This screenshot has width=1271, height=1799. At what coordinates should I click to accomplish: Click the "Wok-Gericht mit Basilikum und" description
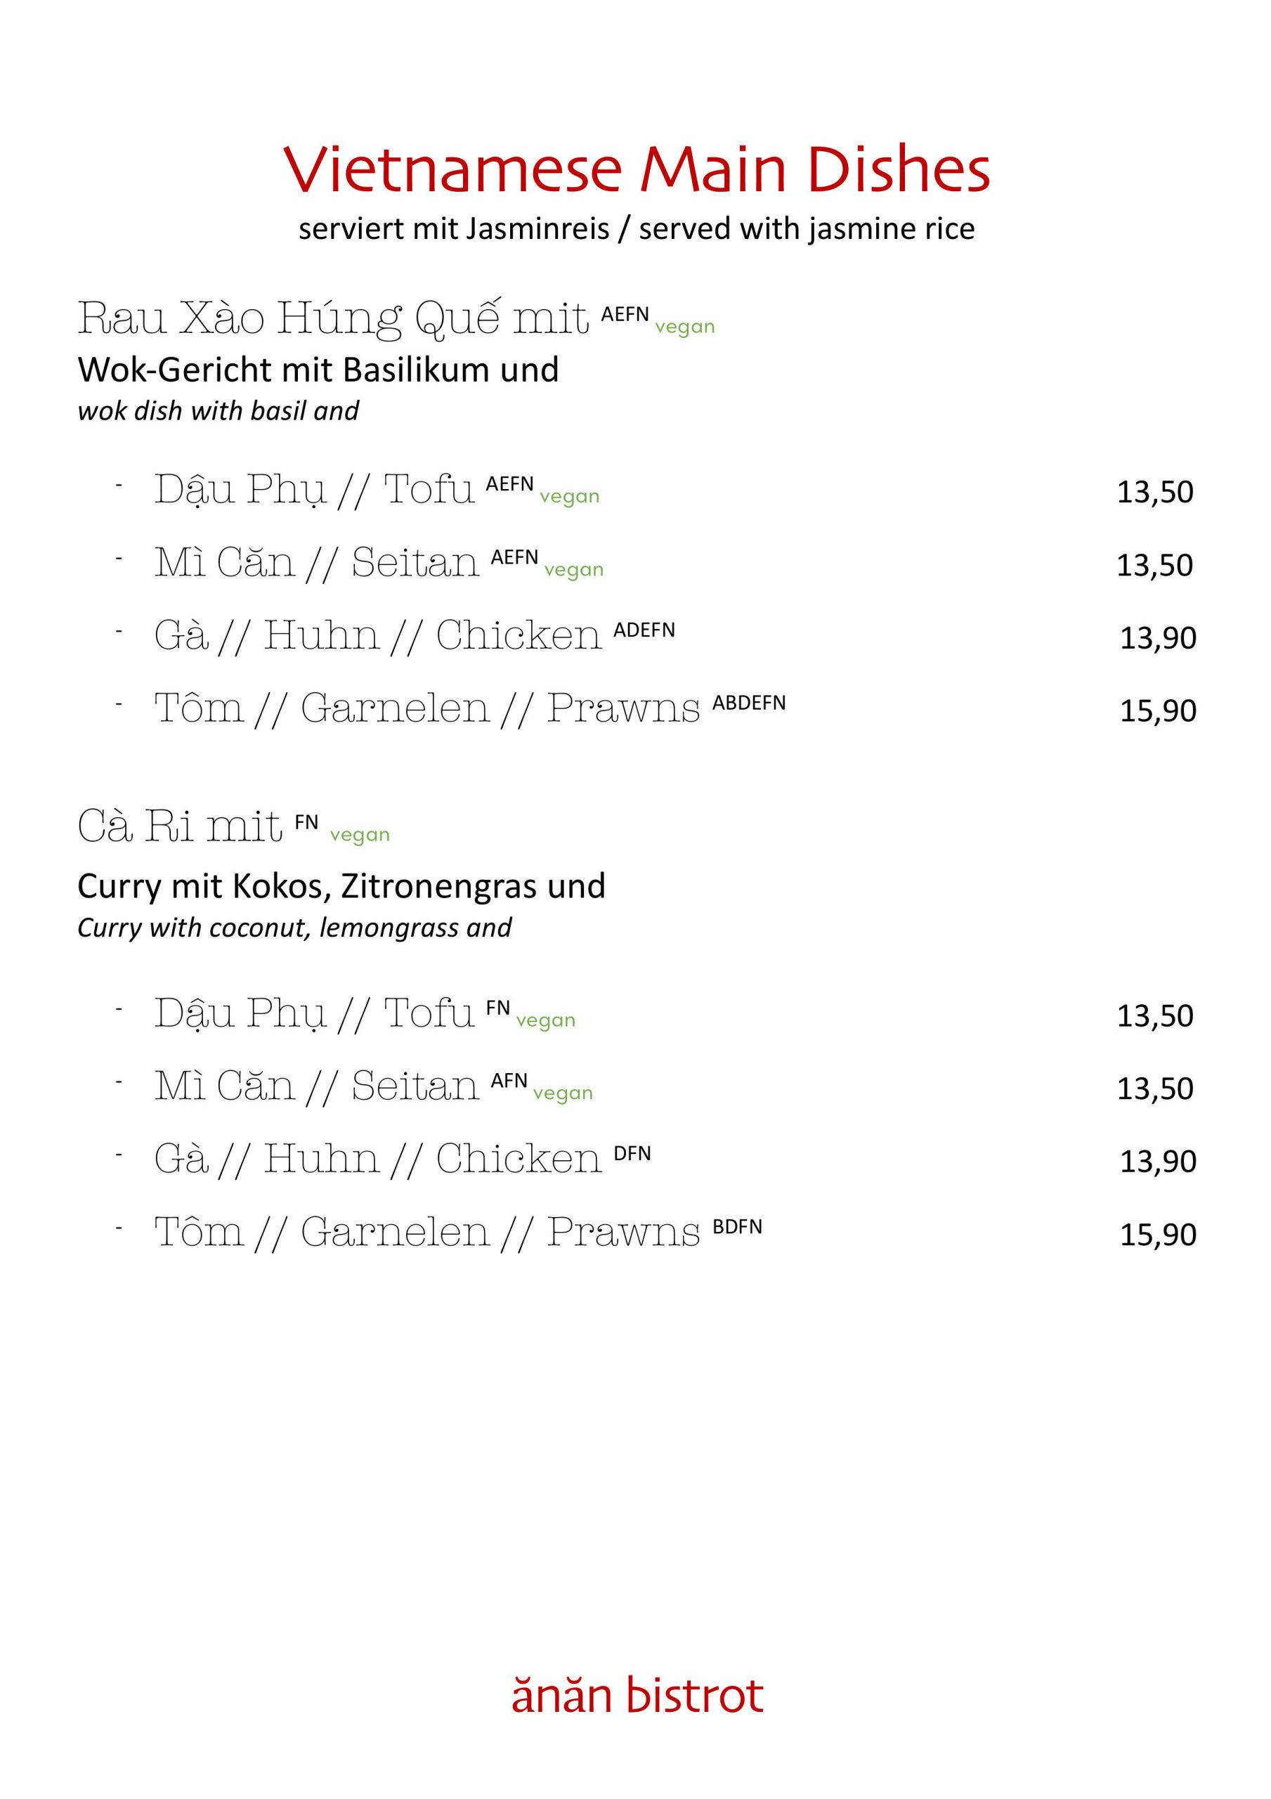[x=318, y=370]
